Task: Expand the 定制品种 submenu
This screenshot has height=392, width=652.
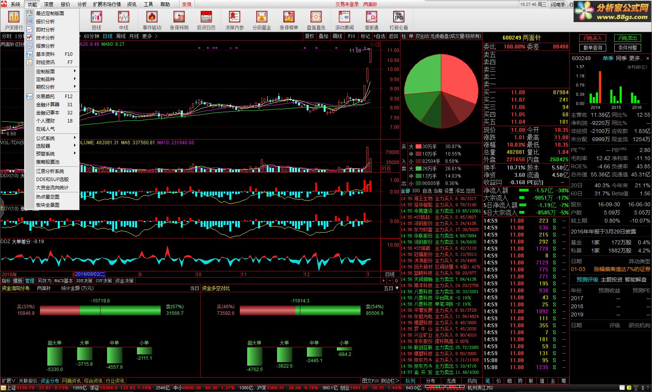Action: tap(52, 79)
